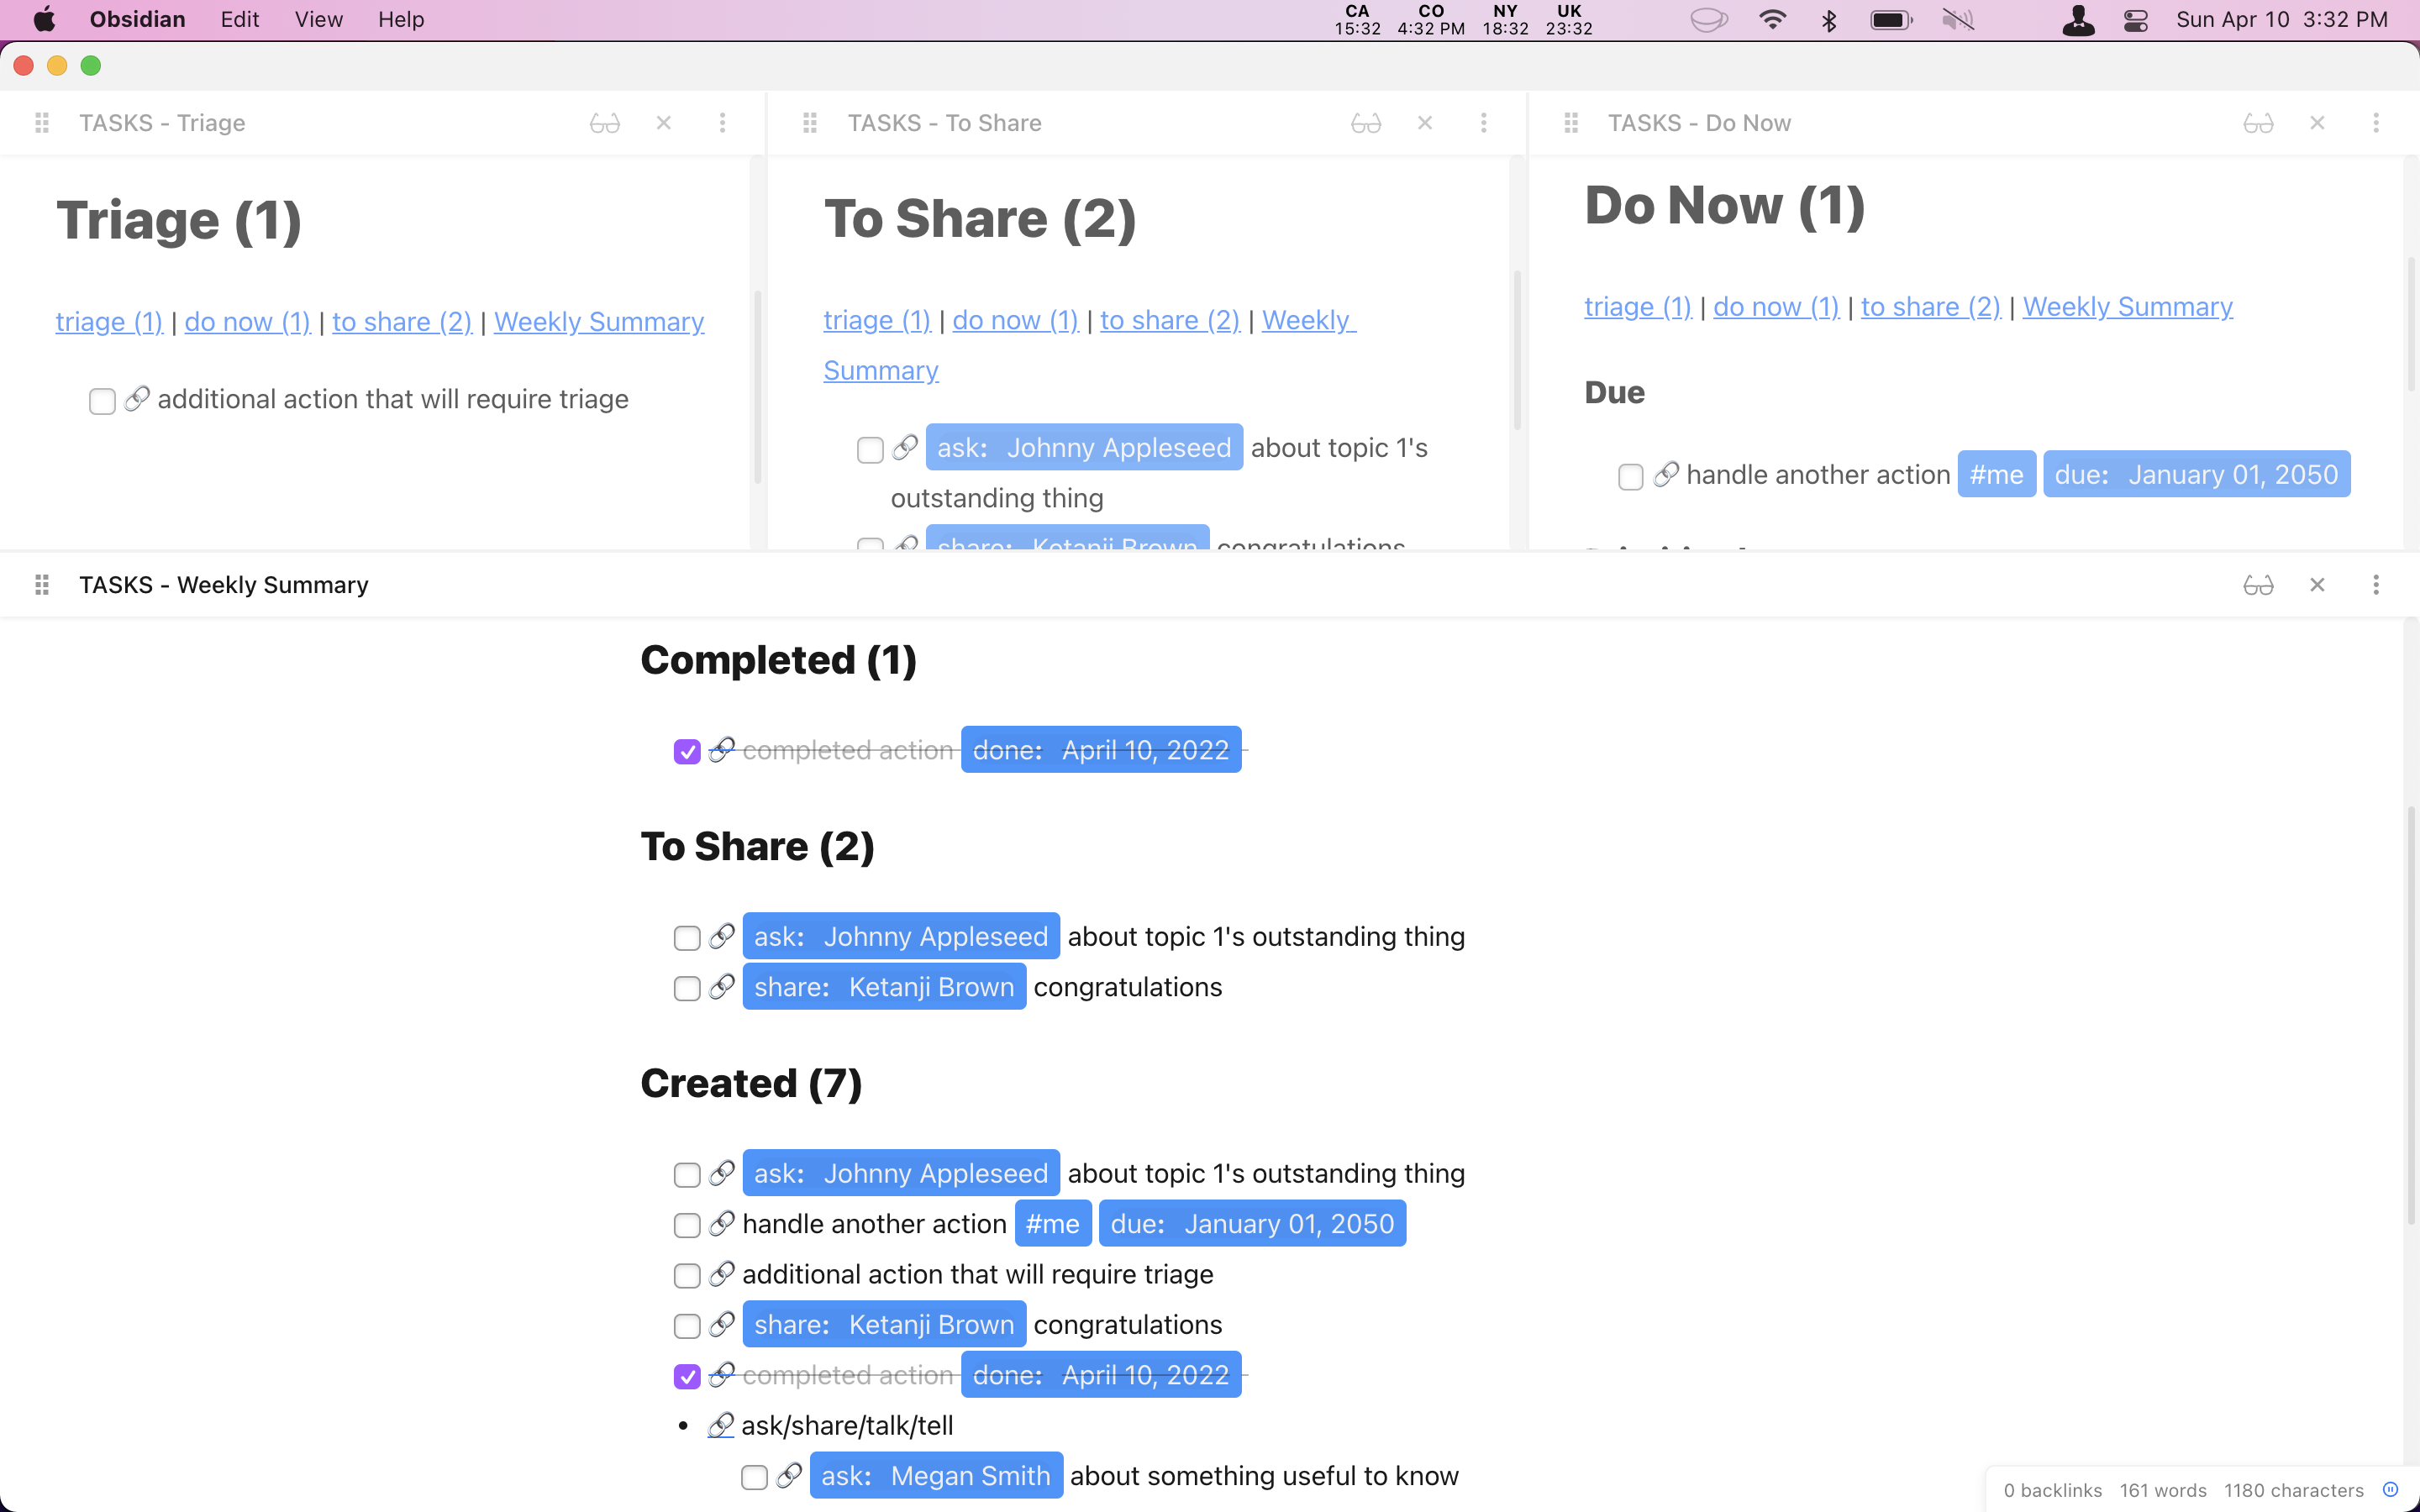The width and height of the screenshot is (2420, 1512).
Task: Open link icon beside triage action task
Action: pyautogui.click(x=137, y=399)
